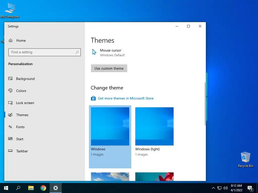Click the Background picture icon
258x193 pixels.
click(x=10, y=78)
